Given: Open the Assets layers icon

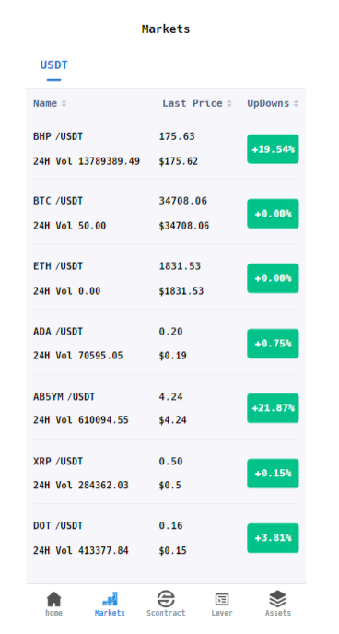Looking at the screenshot, I should click(x=277, y=599).
